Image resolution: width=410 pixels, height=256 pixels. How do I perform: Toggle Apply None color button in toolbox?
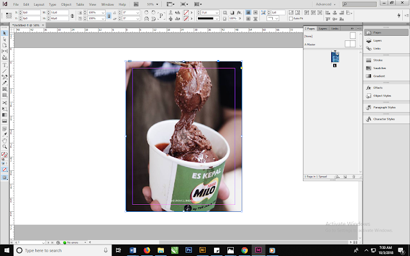[x=4, y=170]
